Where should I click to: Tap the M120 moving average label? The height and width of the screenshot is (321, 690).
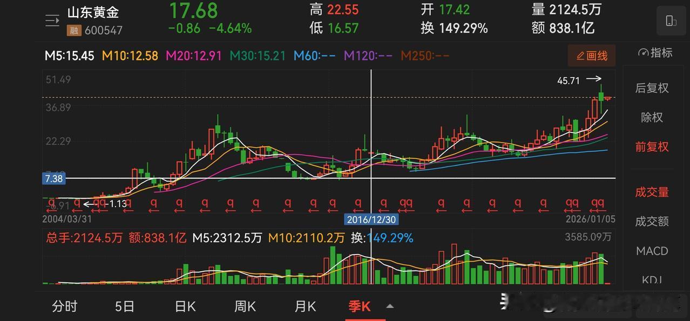point(368,56)
